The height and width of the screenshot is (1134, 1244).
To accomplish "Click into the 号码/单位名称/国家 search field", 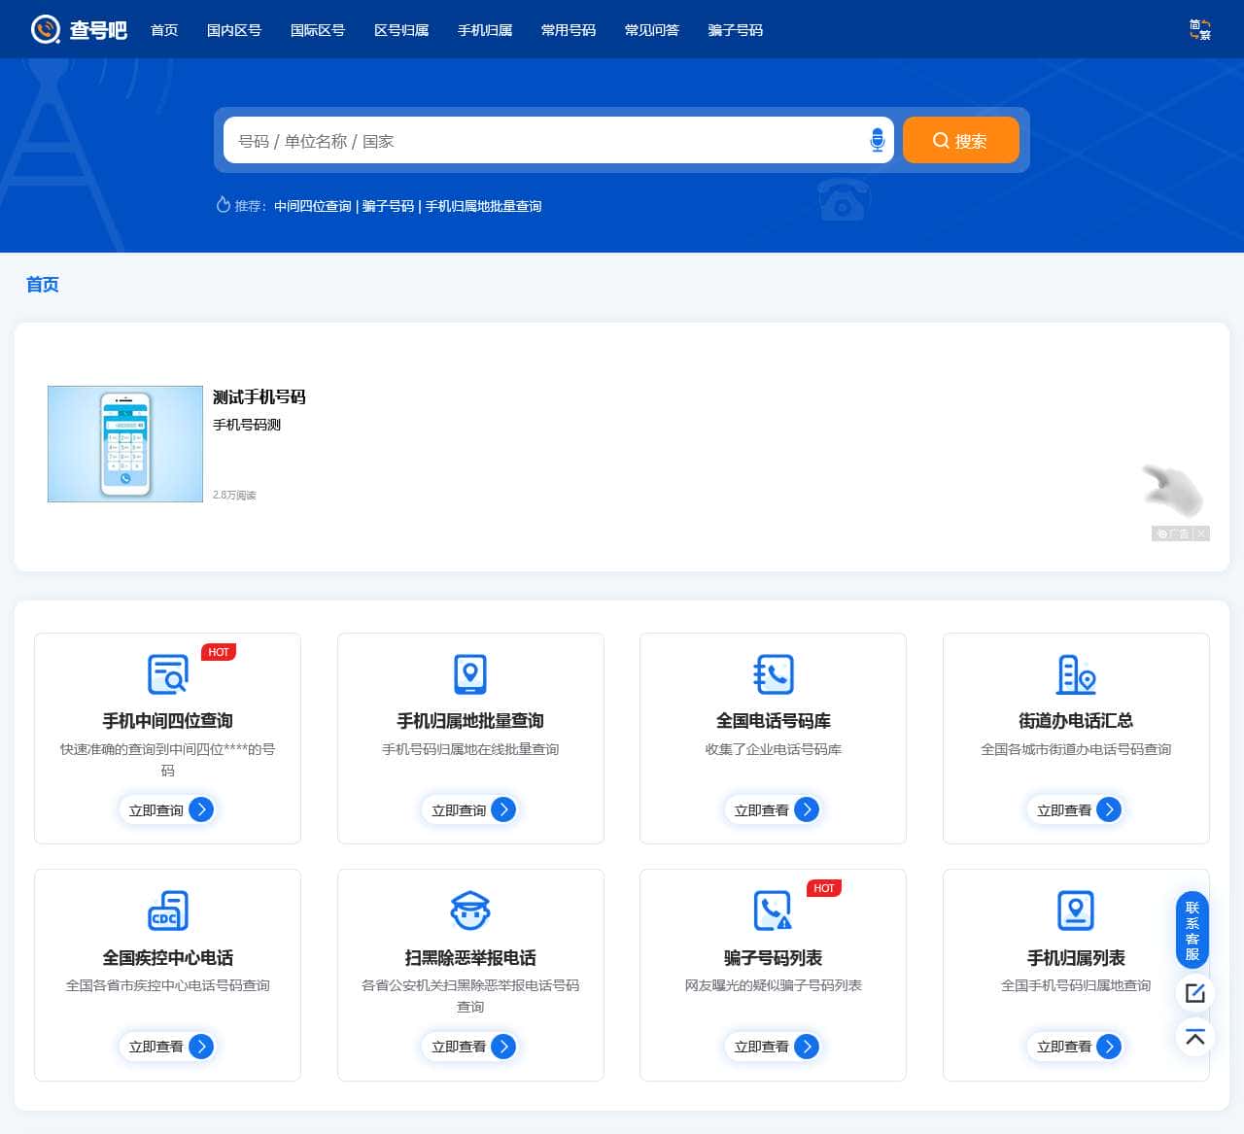I will coord(544,141).
